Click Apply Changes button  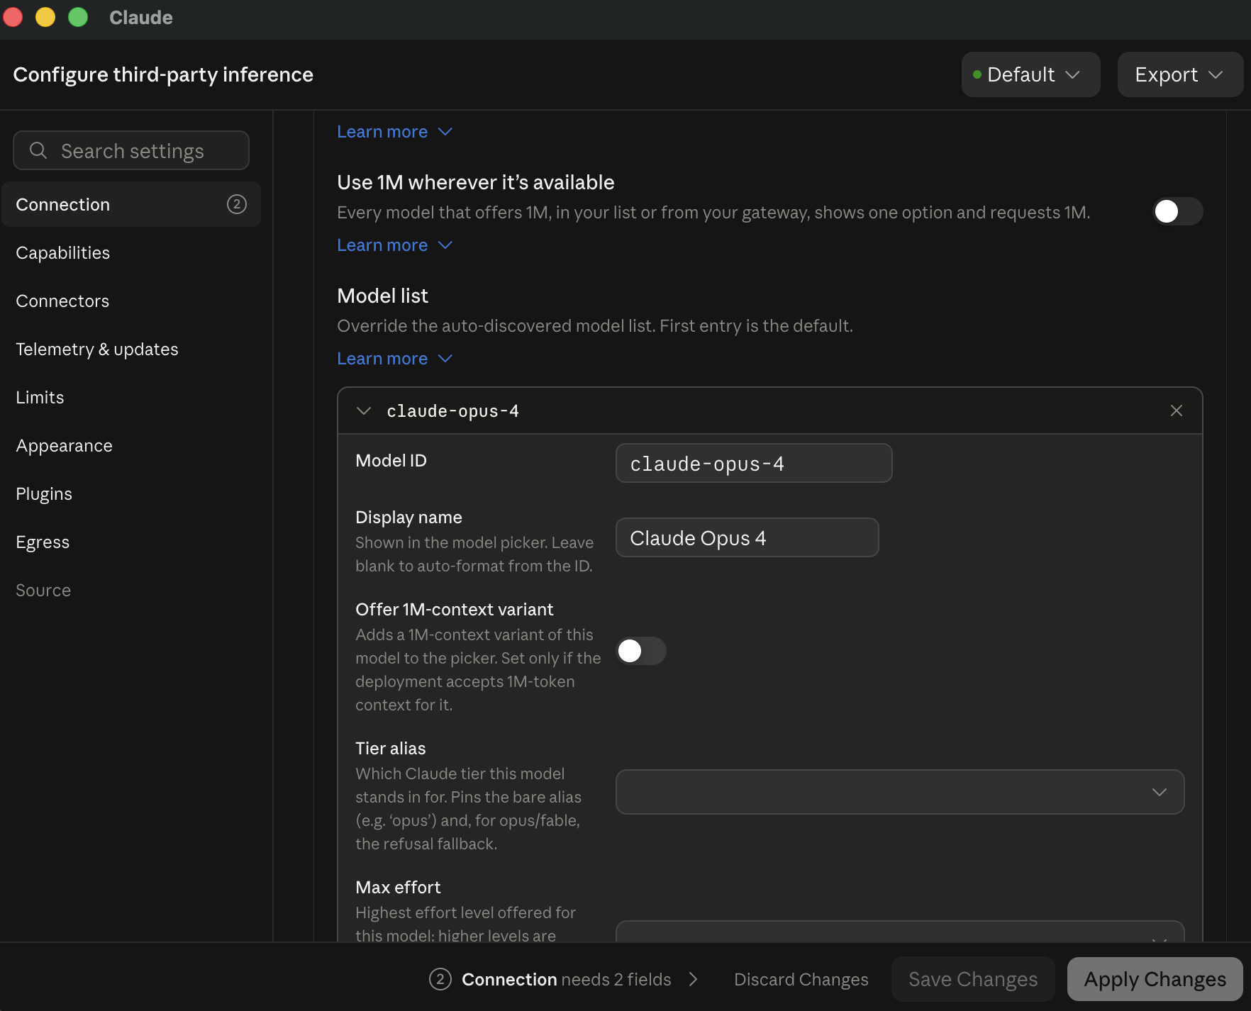pos(1155,979)
